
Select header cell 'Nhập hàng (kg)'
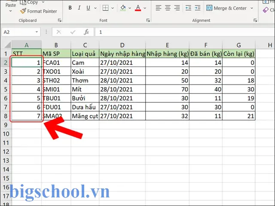click(167, 54)
